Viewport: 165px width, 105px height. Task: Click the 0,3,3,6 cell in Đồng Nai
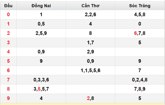[41, 80]
